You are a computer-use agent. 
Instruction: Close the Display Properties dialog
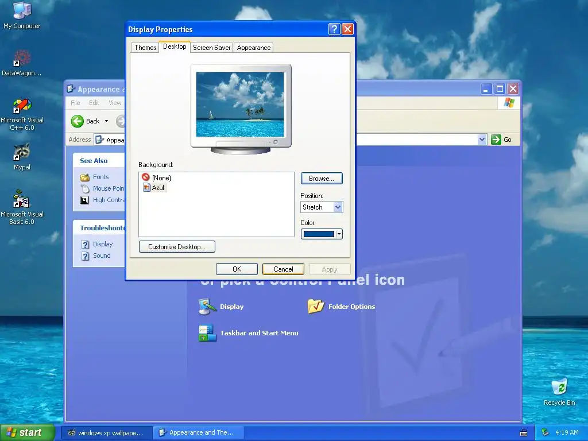pyautogui.click(x=347, y=29)
